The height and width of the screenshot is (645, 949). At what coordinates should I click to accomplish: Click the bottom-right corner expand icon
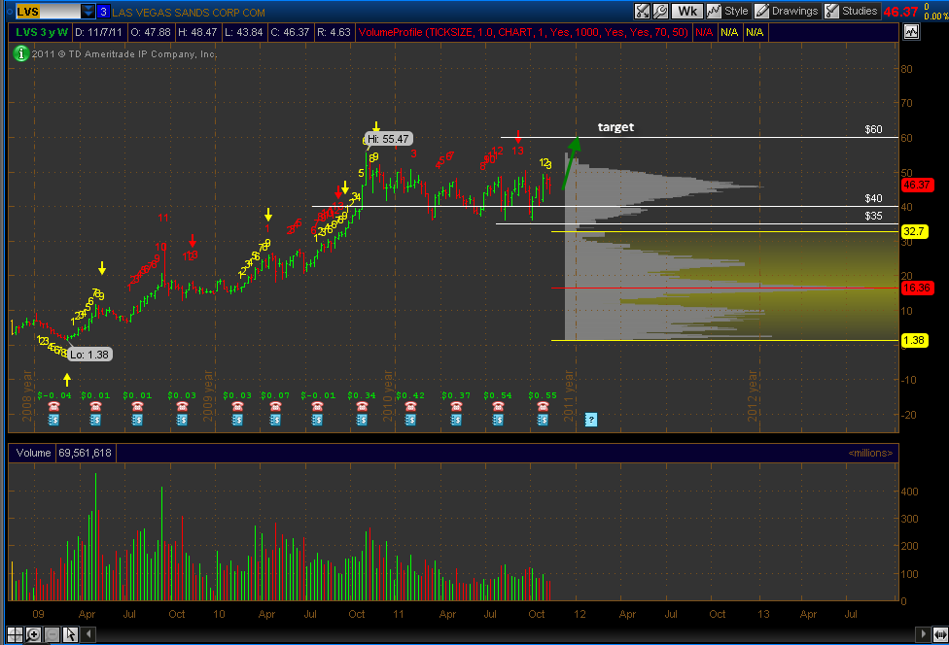(940, 634)
